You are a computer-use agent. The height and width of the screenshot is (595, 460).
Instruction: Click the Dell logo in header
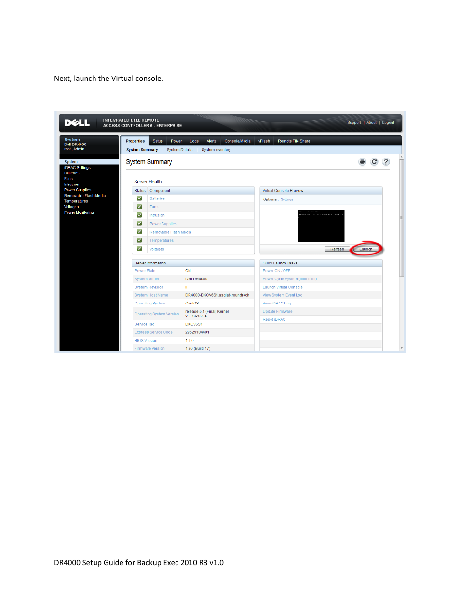click(77, 123)
